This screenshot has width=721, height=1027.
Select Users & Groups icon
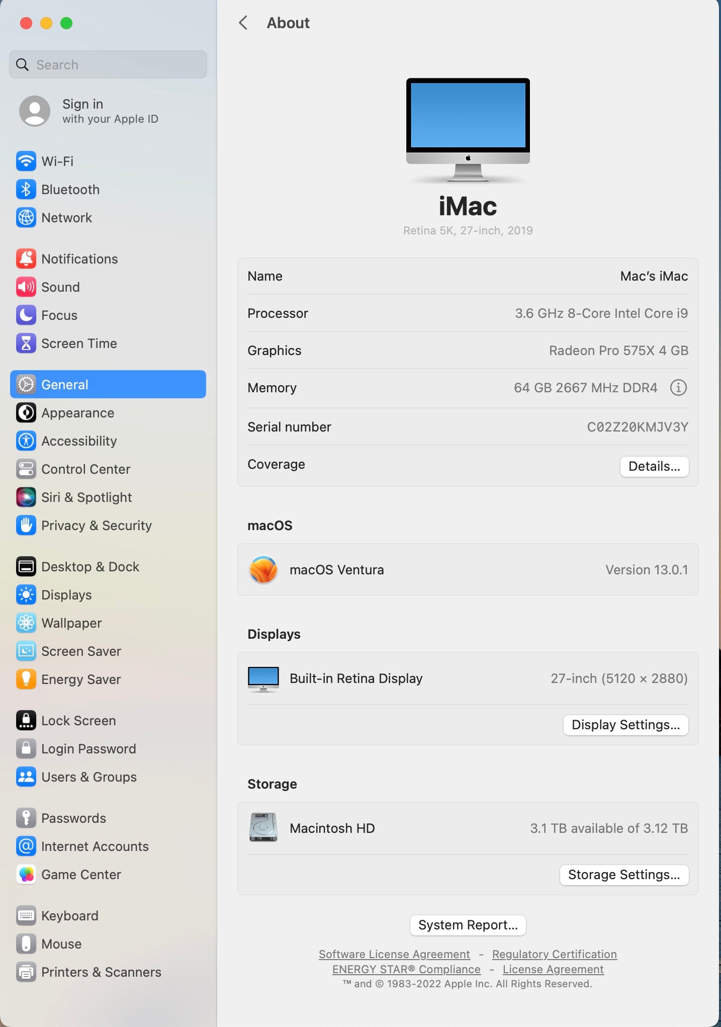[26, 777]
